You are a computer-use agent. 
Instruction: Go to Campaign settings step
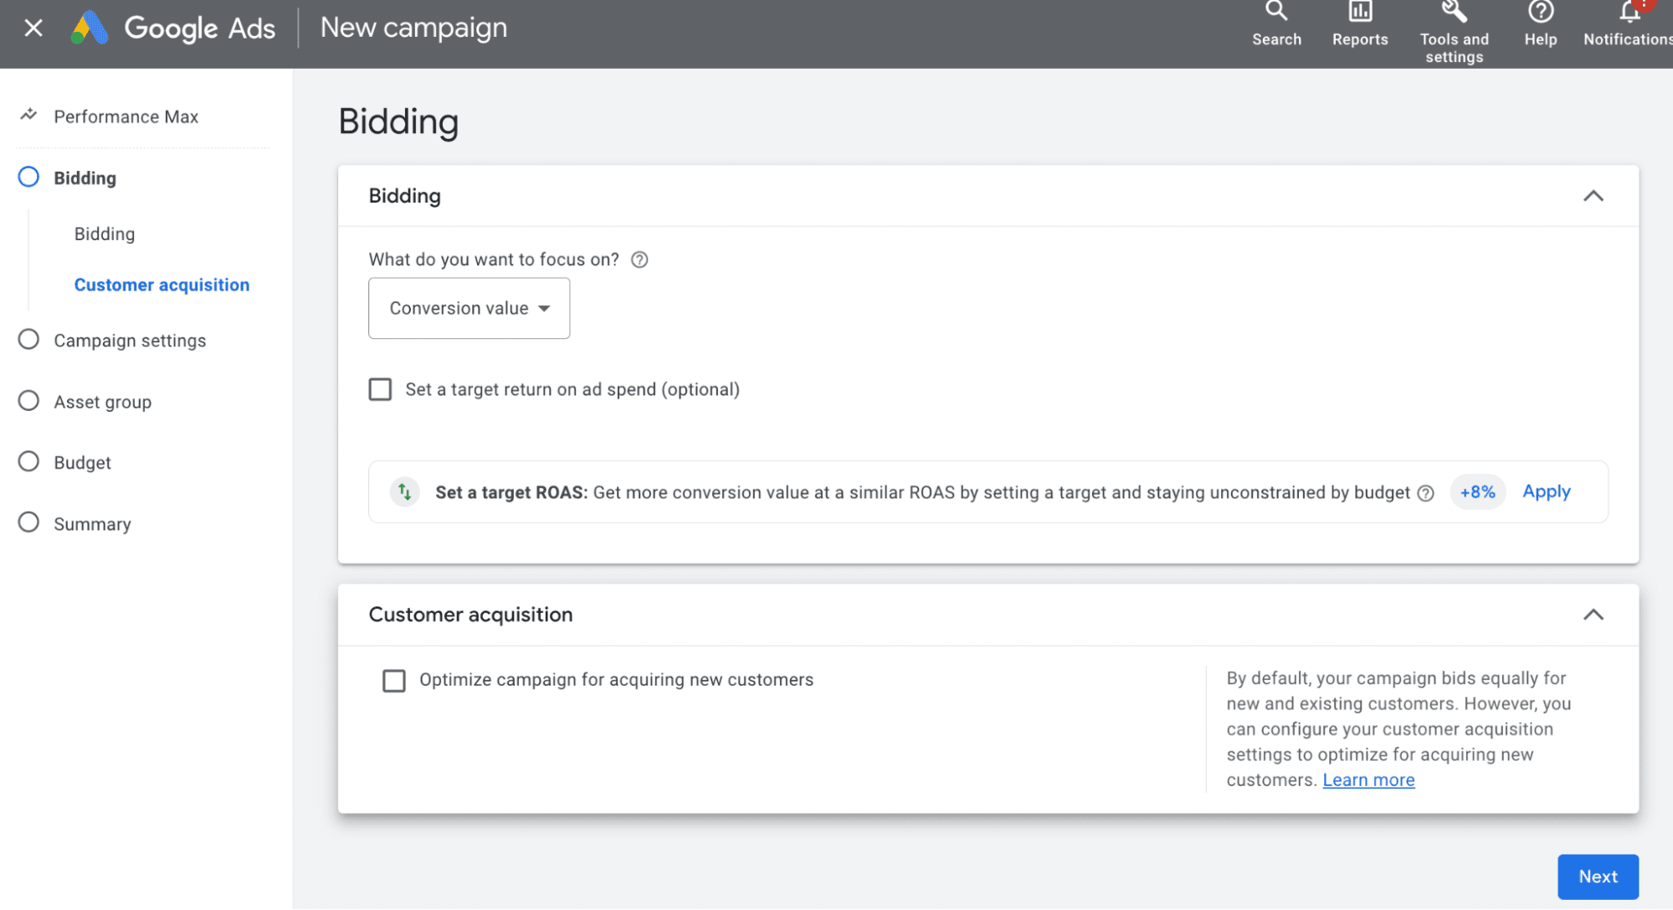click(130, 341)
